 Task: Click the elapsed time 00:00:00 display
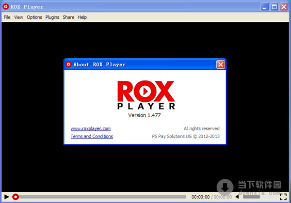pyautogui.click(x=200, y=197)
